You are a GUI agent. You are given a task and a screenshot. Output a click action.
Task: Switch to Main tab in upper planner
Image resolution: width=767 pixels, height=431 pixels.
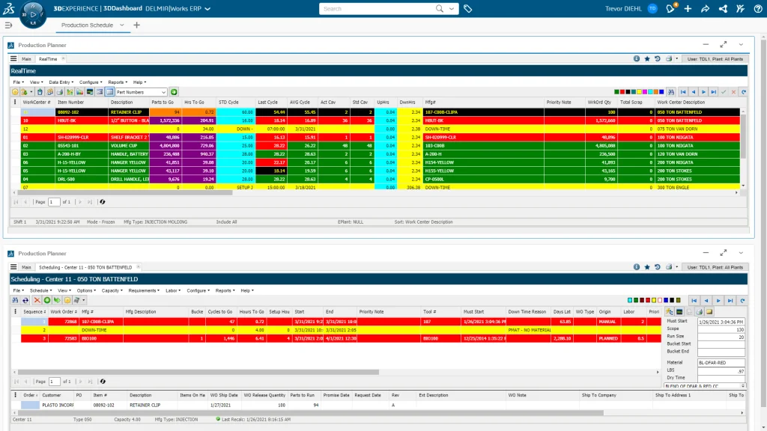(26, 58)
